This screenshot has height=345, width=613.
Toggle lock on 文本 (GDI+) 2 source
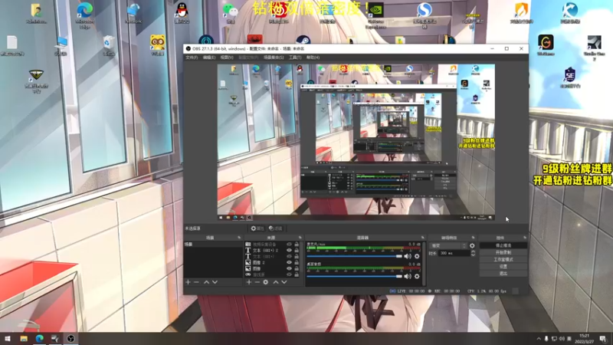pyautogui.click(x=297, y=251)
